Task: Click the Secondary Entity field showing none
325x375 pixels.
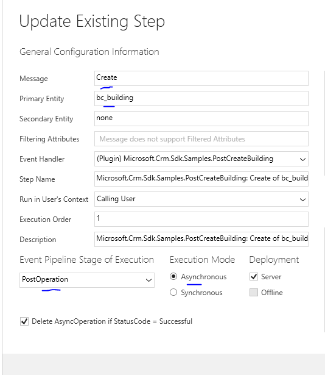Action: click(201, 118)
